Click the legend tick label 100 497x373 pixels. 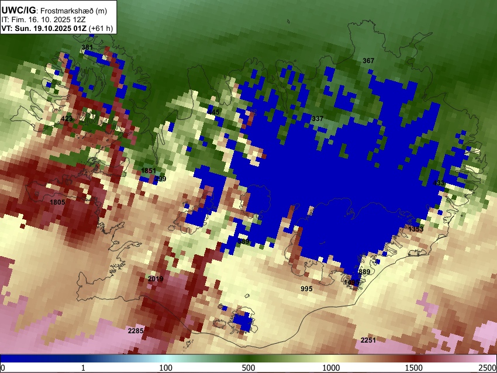[165, 368]
